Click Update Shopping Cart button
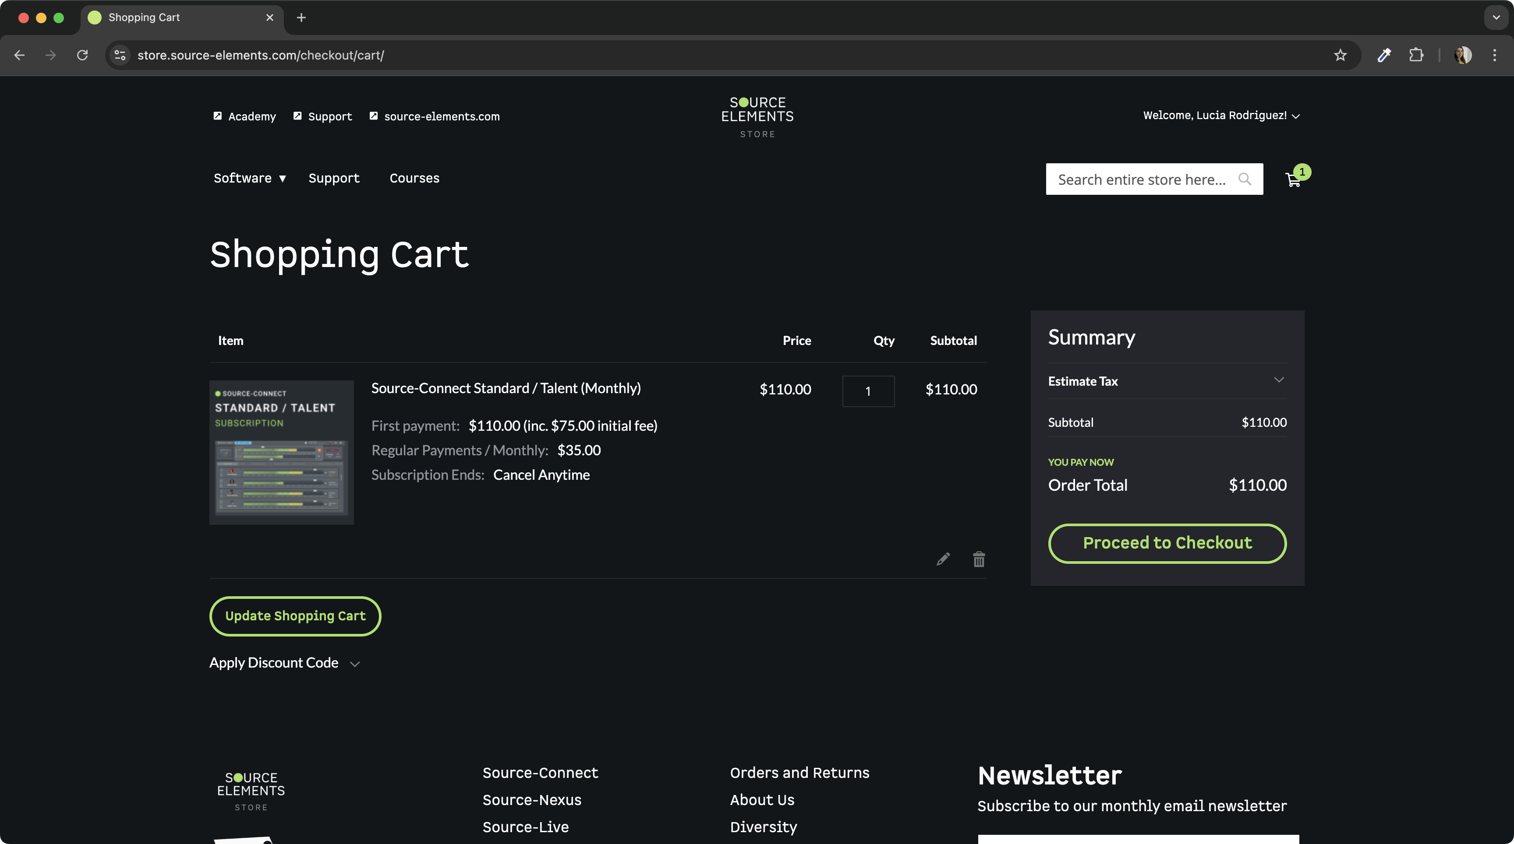Viewport: 1514px width, 844px height. [295, 616]
